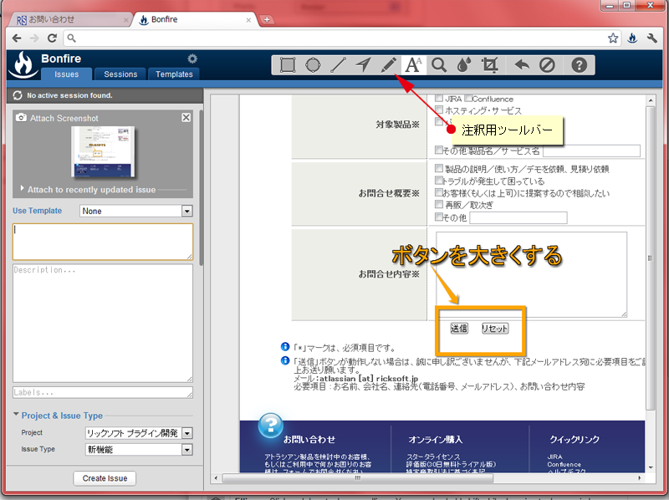Click the リセット reset button
This screenshot has width=669, height=500.
[x=495, y=328]
